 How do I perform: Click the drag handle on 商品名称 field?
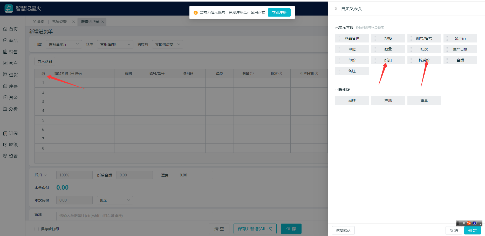click(x=339, y=39)
